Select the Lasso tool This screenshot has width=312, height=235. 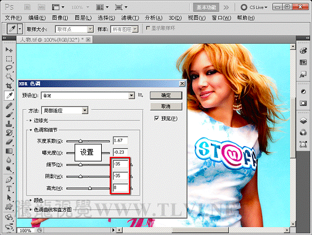8,68
